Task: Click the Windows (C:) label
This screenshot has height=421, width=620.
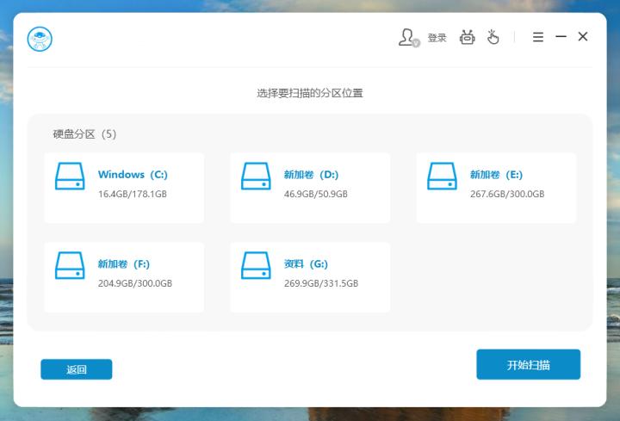Action: 133,174
